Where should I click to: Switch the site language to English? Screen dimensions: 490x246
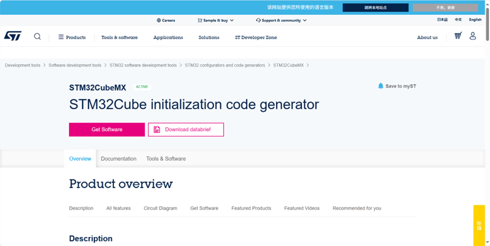tap(475, 20)
